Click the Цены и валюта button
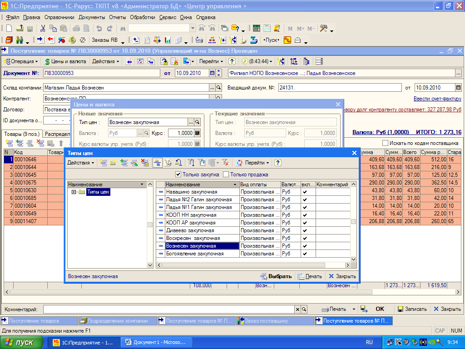Image resolution: width=465 pixels, height=349 pixels. coord(65,61)
